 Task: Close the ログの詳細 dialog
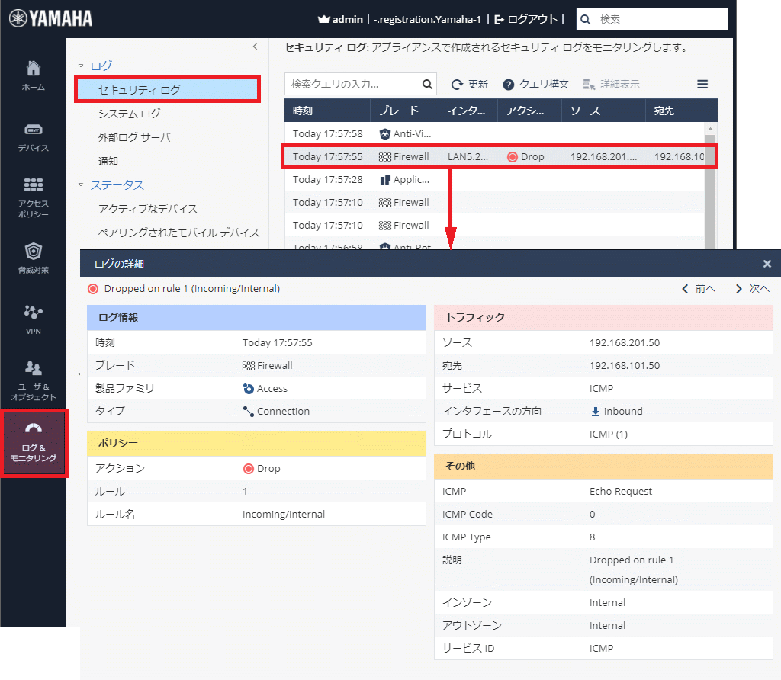pos(767,264)
